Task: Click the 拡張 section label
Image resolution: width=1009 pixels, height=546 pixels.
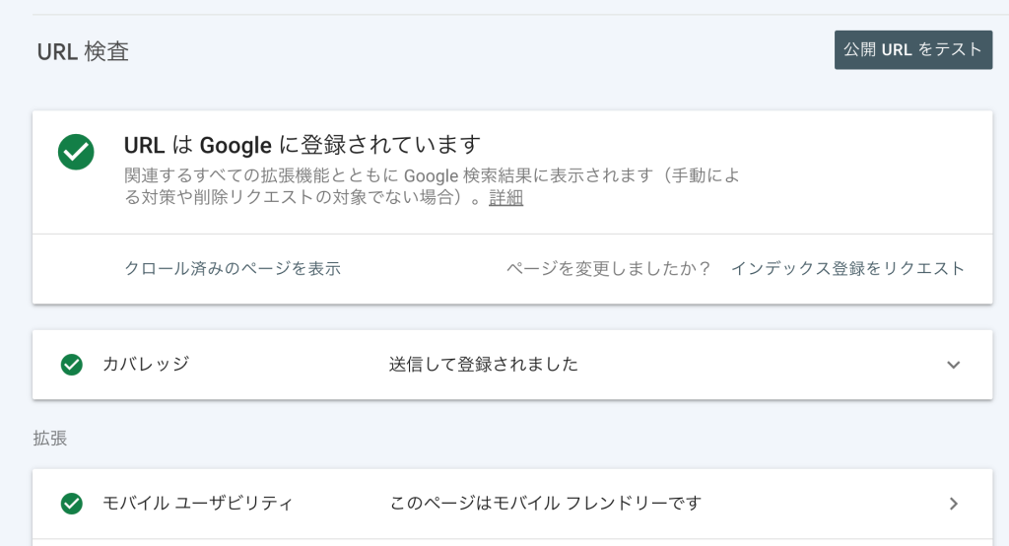Action: point(50,439)
